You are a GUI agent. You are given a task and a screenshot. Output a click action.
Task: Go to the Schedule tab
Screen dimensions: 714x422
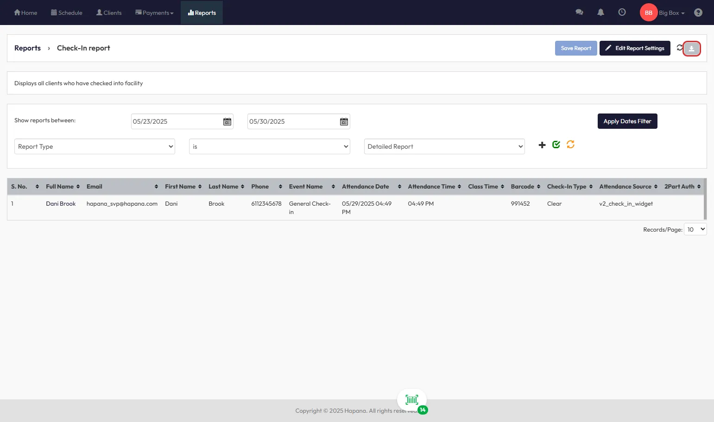(x=67, y=13)
